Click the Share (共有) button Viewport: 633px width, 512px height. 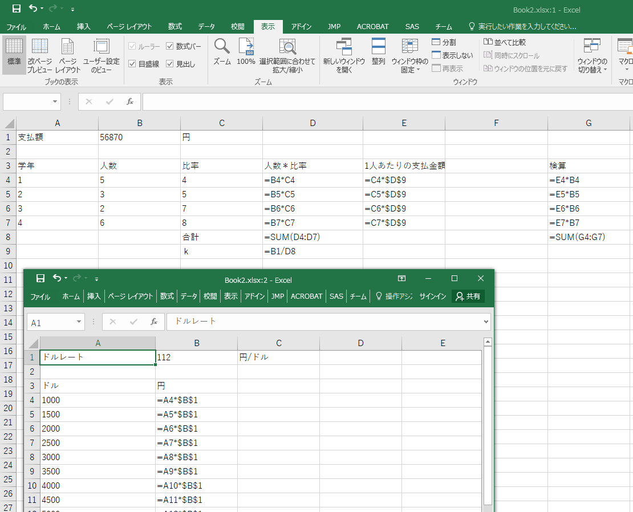pyautogui.click(x=468, y=296)
